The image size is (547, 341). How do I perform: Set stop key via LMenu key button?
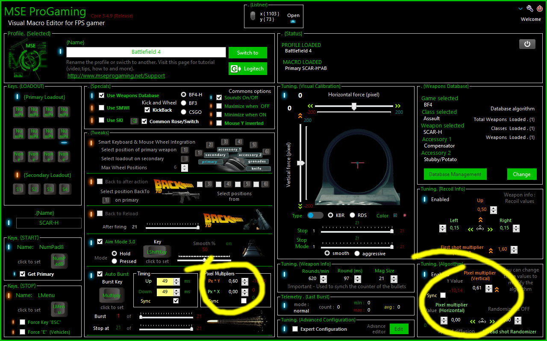[x=59, y=309]
